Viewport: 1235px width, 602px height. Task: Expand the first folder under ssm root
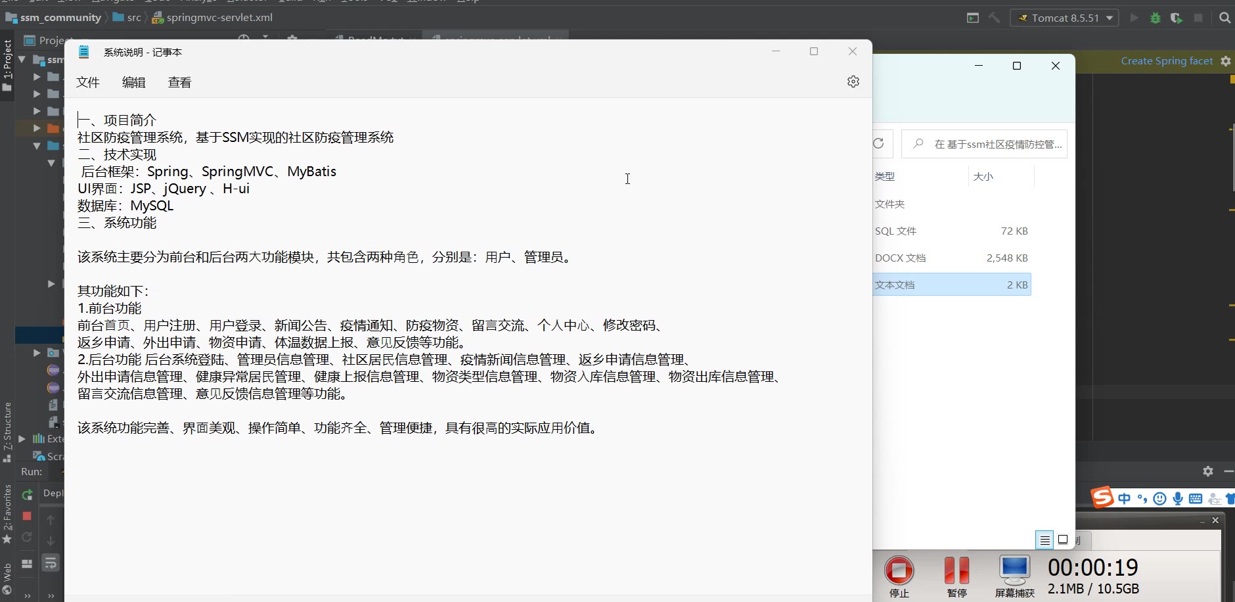point(37,76)
